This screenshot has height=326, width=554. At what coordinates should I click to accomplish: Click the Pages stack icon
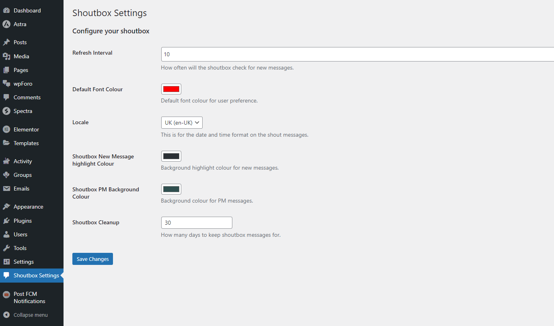(6, 70)
